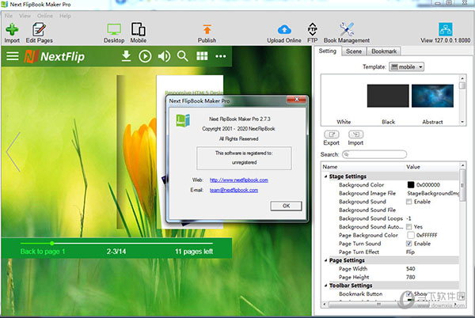The height and width of the screenshot is (318, 475).
Task: Click the page progress slider handle
Action: click(51, 244)
